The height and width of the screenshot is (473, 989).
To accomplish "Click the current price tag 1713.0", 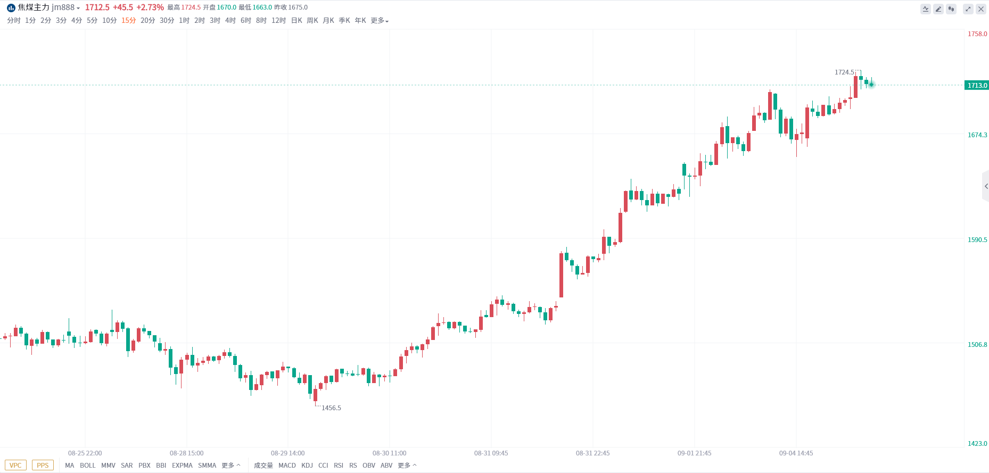I will coord(977,85).
